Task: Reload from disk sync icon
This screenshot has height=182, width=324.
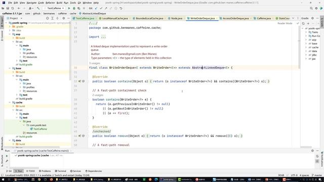Action: pyautogui.click(x=13, y=8)
